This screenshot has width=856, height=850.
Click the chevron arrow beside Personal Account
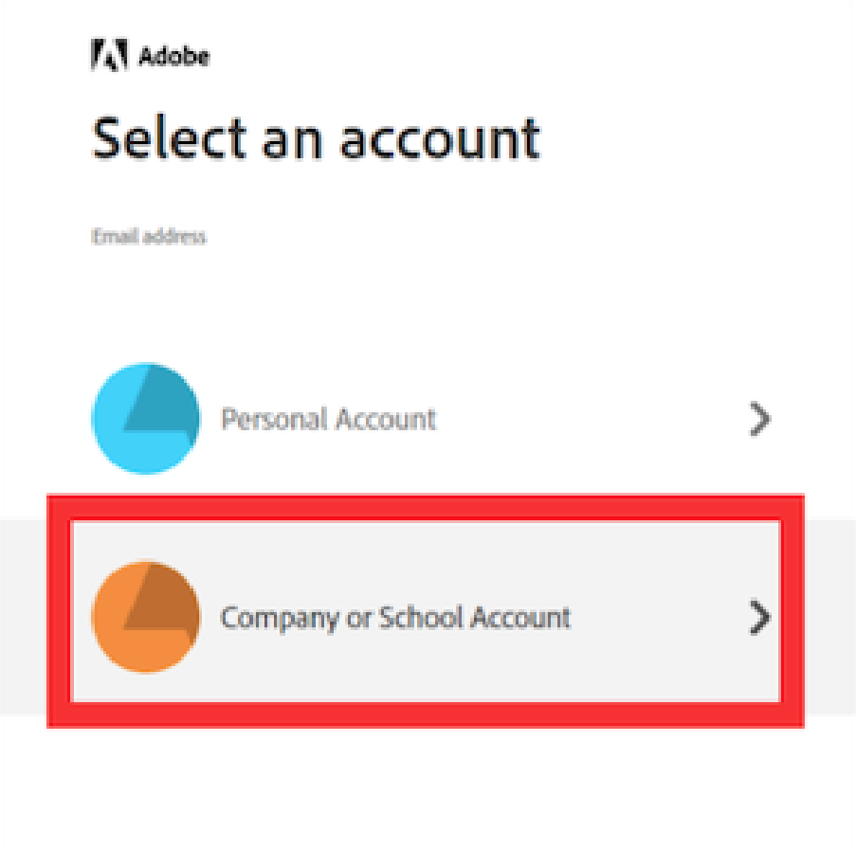click(759, 418)
